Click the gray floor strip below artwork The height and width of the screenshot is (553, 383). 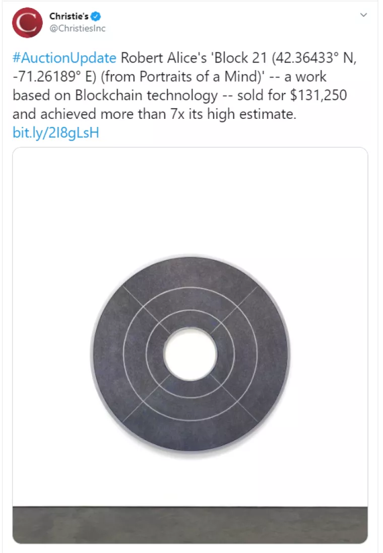(190, 525)
